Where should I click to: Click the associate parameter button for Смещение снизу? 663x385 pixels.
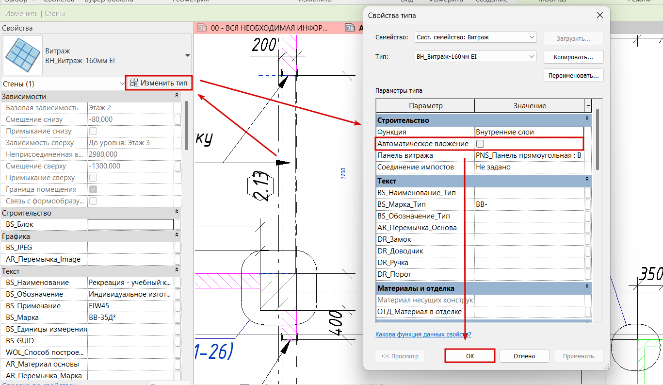pos(178,119)
